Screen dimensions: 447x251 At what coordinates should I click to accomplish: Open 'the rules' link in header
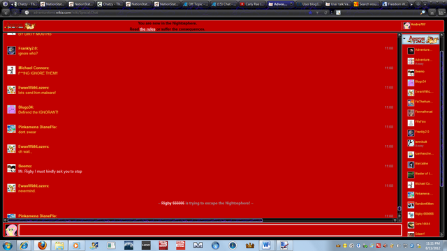[x=147, y=29]
